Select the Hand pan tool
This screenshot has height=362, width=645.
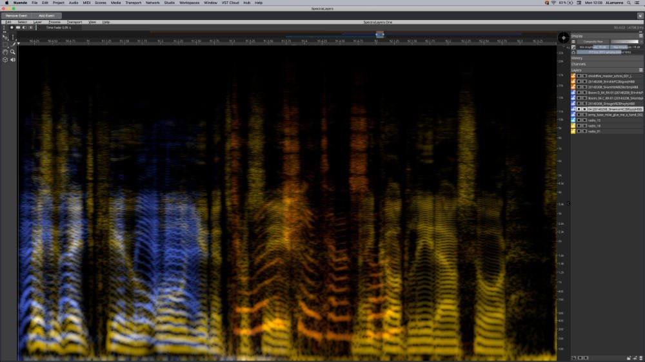coord(5,52)
